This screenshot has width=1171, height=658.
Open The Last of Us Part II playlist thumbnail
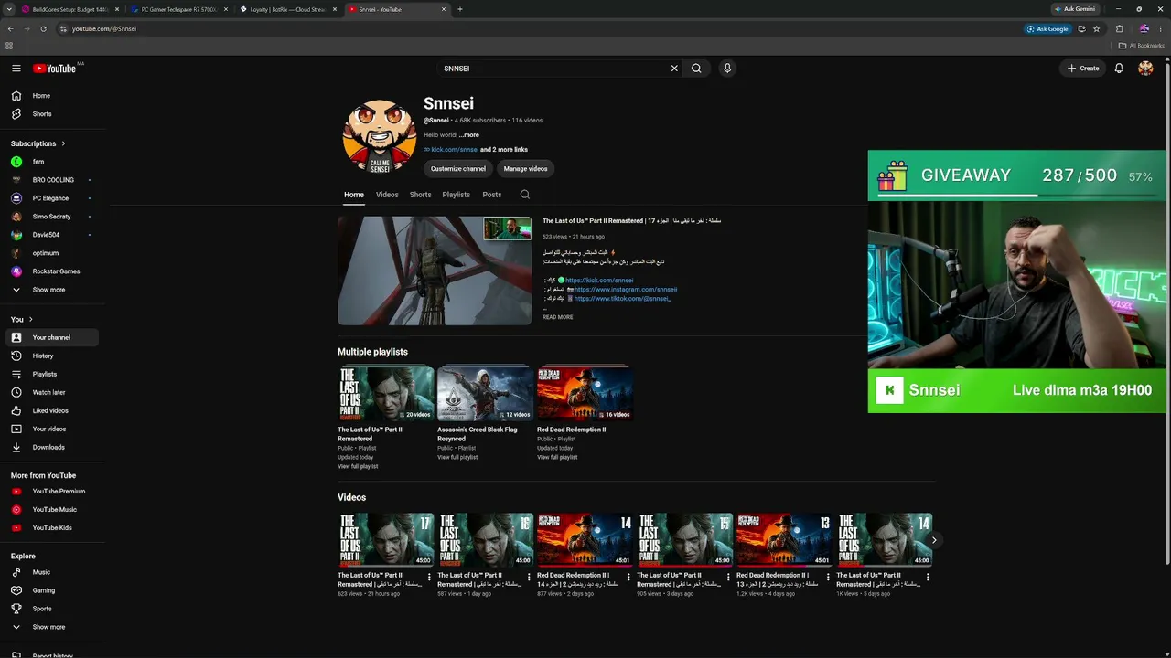click(x=385, y=394)
